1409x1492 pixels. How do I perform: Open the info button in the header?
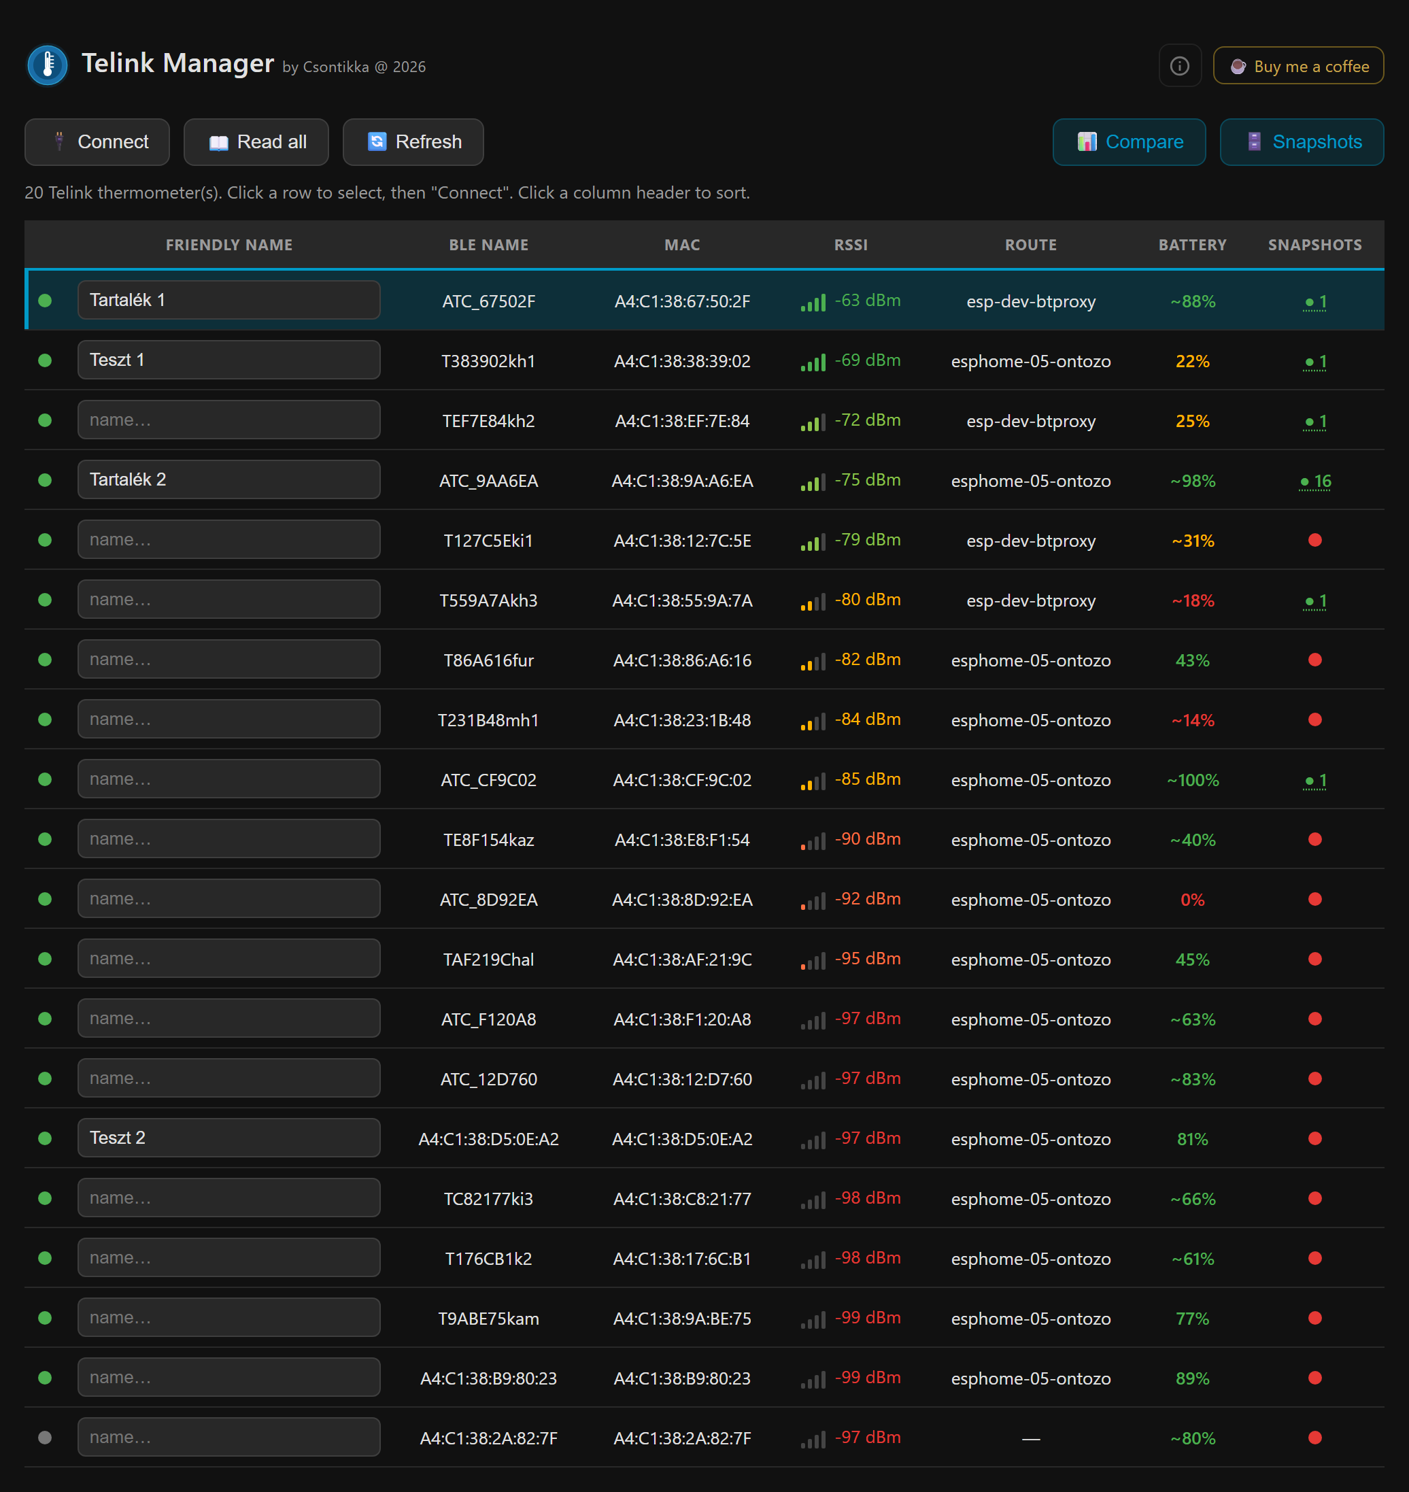coord(1179,66)
